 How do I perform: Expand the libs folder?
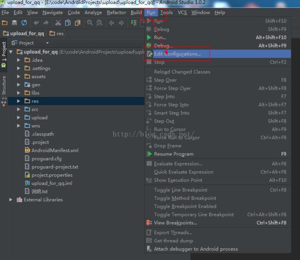click(x=18, y=93)
